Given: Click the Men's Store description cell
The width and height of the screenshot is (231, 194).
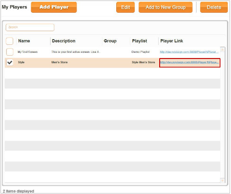Looking at the screenshot, I should pyautogui.click(x=60, y=62).
